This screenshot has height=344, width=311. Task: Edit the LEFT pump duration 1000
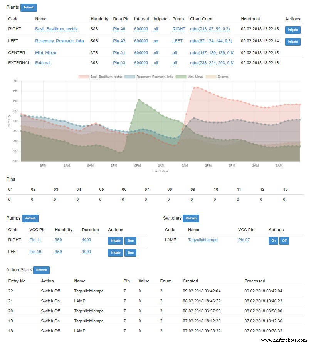(x=86, y=252)
